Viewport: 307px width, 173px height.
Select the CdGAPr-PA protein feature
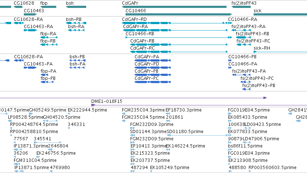click(x=153, y=60)
